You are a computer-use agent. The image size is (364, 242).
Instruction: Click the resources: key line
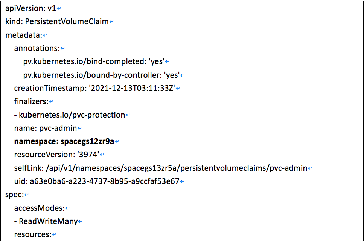coord(33,234)
